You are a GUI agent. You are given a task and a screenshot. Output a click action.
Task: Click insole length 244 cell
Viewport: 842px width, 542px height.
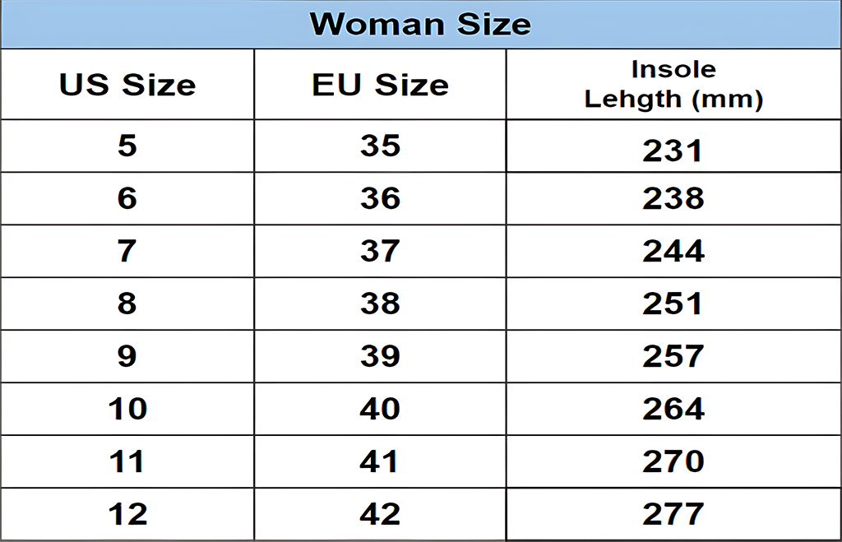click(673, 251)
